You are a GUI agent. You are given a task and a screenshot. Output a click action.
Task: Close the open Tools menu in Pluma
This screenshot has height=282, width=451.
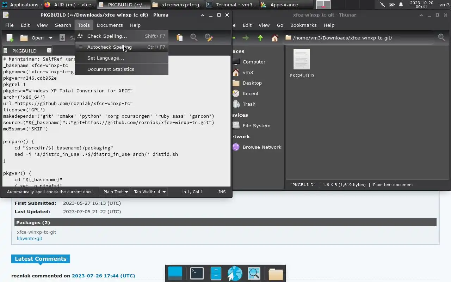(84, 25)
